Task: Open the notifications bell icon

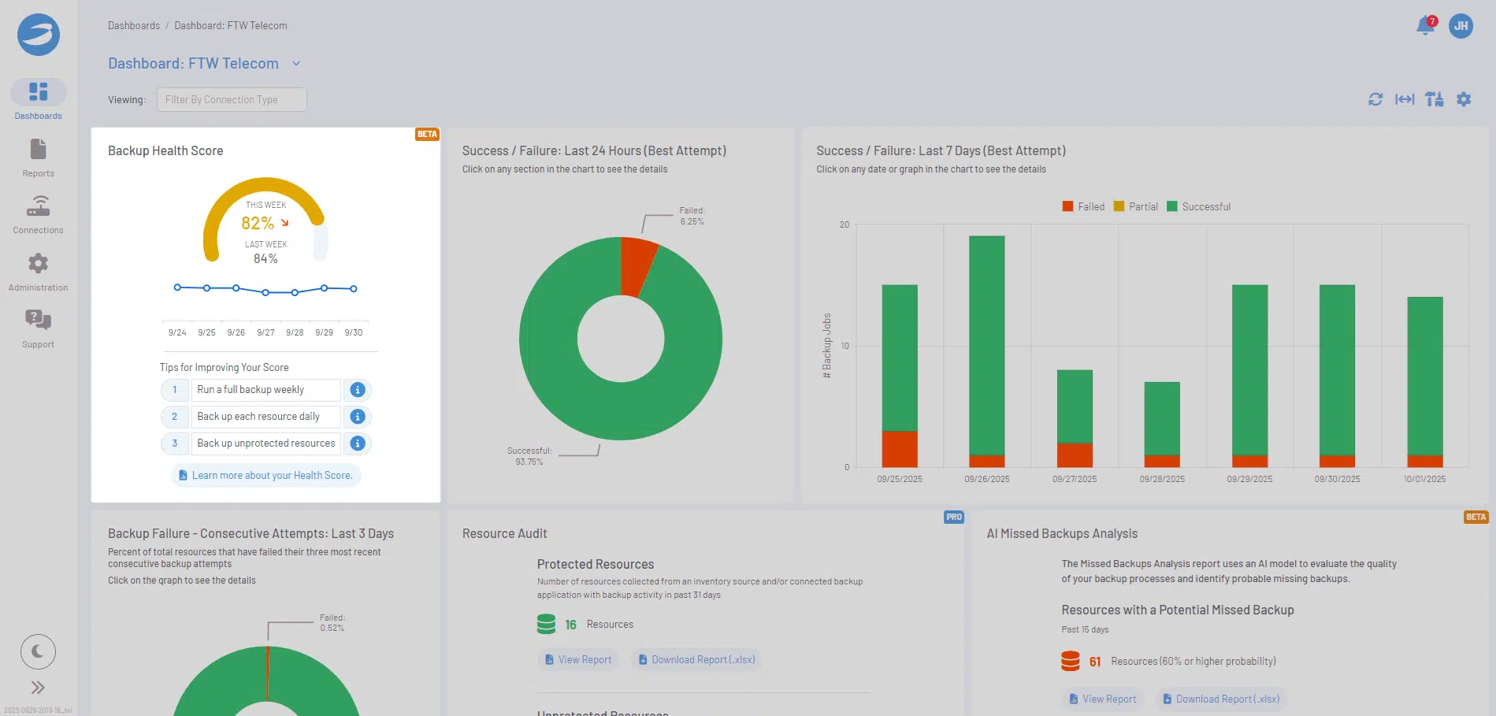Action: [1424, 26]
